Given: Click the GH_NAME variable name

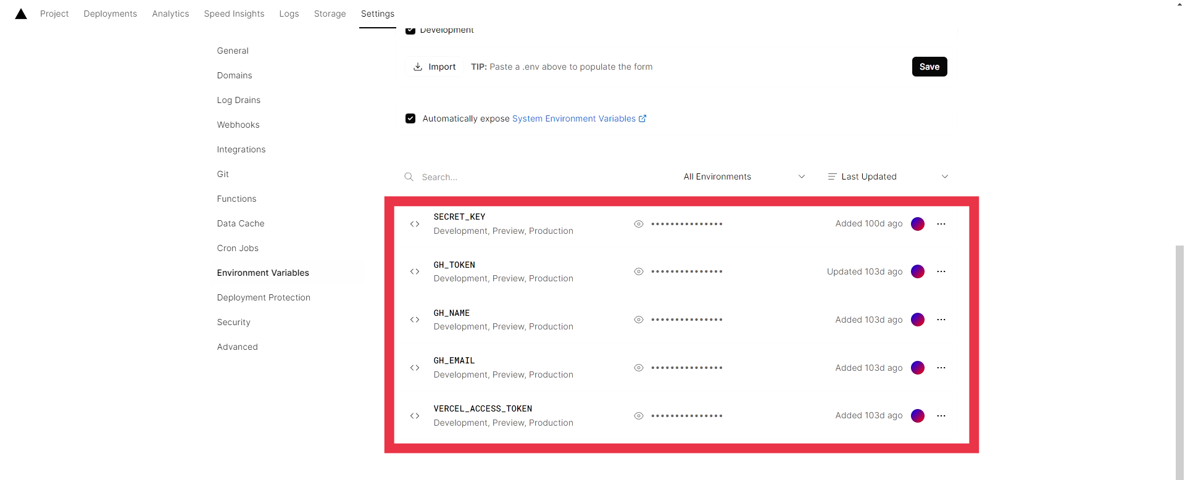Looking at the screenshot, I should pyautogui.click(x=452, y=313).
